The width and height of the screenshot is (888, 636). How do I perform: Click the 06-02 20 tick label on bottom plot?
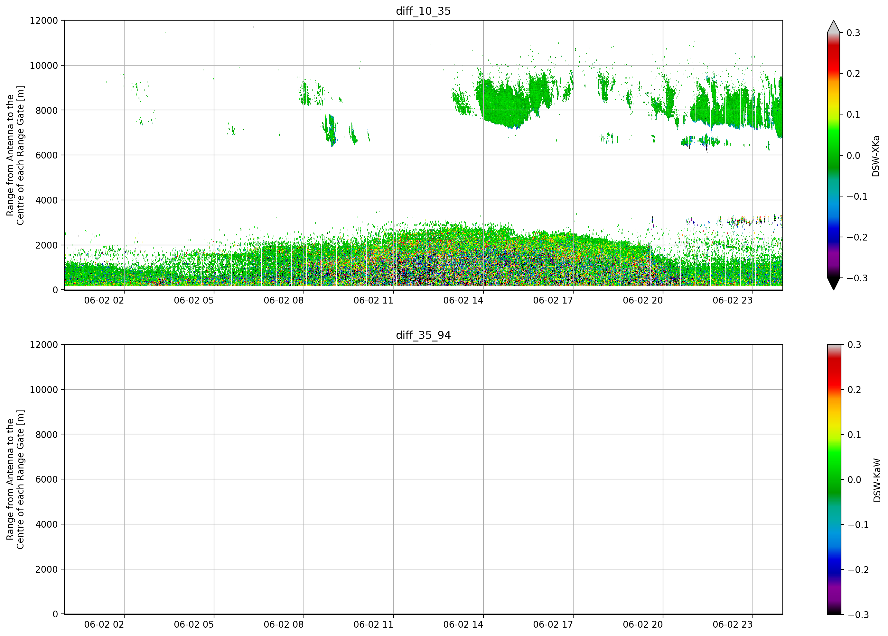coord(642,625)
